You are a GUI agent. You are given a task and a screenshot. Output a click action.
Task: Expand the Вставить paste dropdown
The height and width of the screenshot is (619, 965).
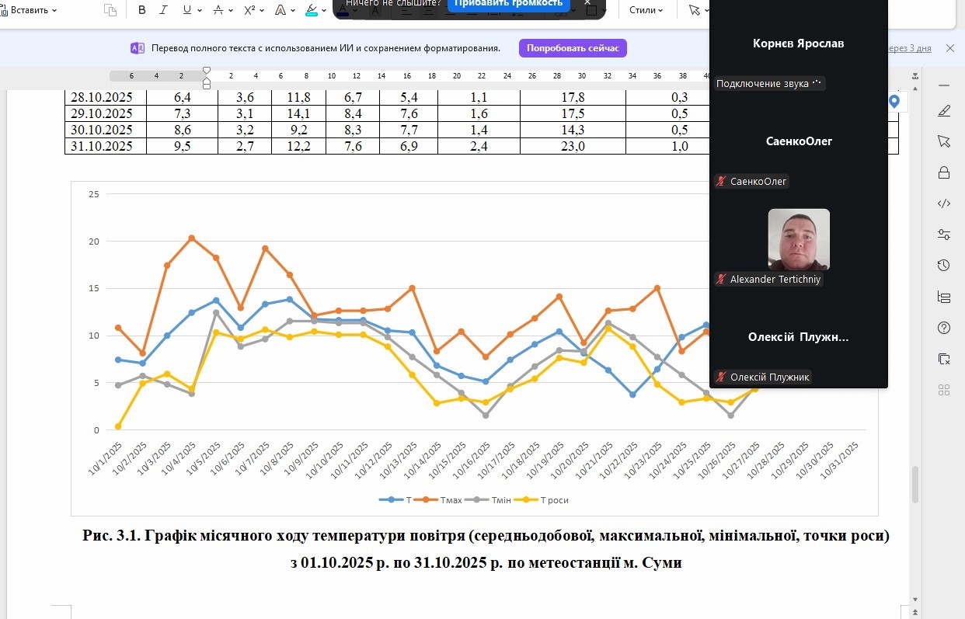pos(54,10)
